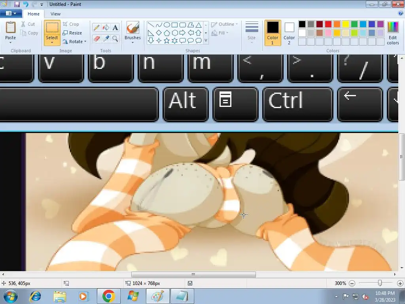Select the Magnifier tool

click(x=115, y=38)
